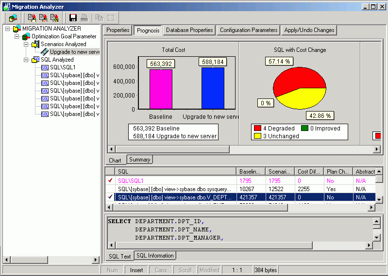388x276 pixels.
Task: Click the print icon in toolbar
Action: coord(84,18)
